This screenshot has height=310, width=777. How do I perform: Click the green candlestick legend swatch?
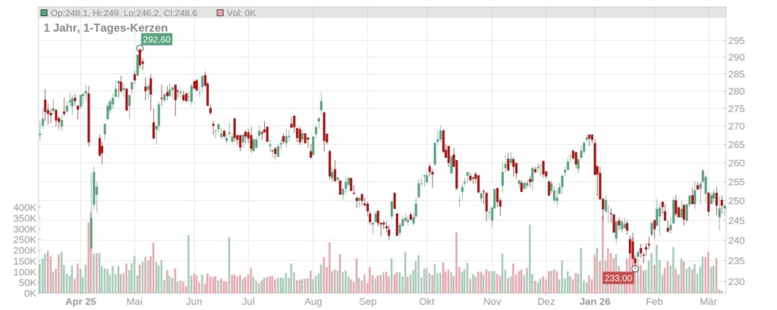pyautogui.click(x=45, y=13)
